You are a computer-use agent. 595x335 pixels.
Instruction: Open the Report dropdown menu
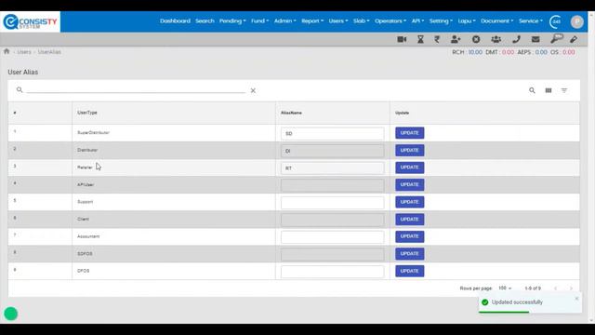coord(312,20)
